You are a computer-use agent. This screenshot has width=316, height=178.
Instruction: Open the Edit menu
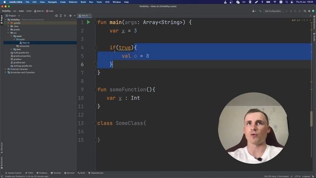coord(35,2)
